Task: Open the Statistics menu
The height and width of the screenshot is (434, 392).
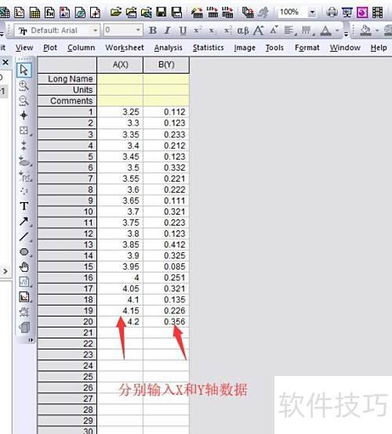Action: 209,48
